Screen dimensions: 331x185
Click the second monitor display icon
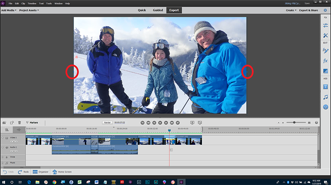click(200, 122)
